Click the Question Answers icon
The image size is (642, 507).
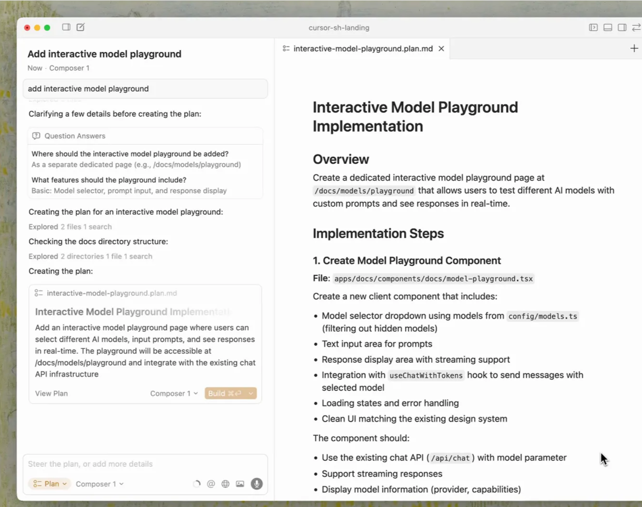click(36, 136)
